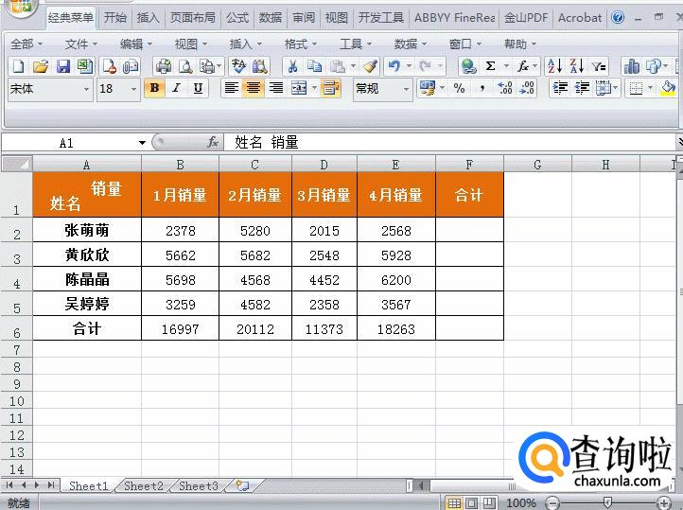This screenshot has width=683, height=510.
Task: Click the Spelling check icon
Action: (x=238, y=66)
